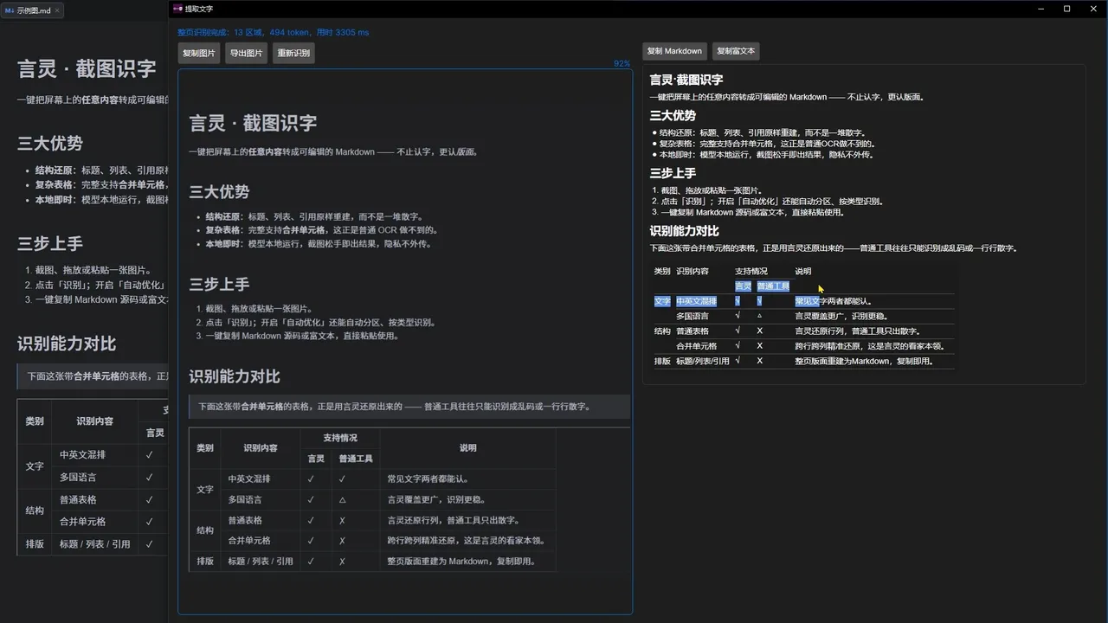Click 三步上手 heading in the result panel
Image resolution: width=1108 pixels, height=623 pixels.
[673, 173]
